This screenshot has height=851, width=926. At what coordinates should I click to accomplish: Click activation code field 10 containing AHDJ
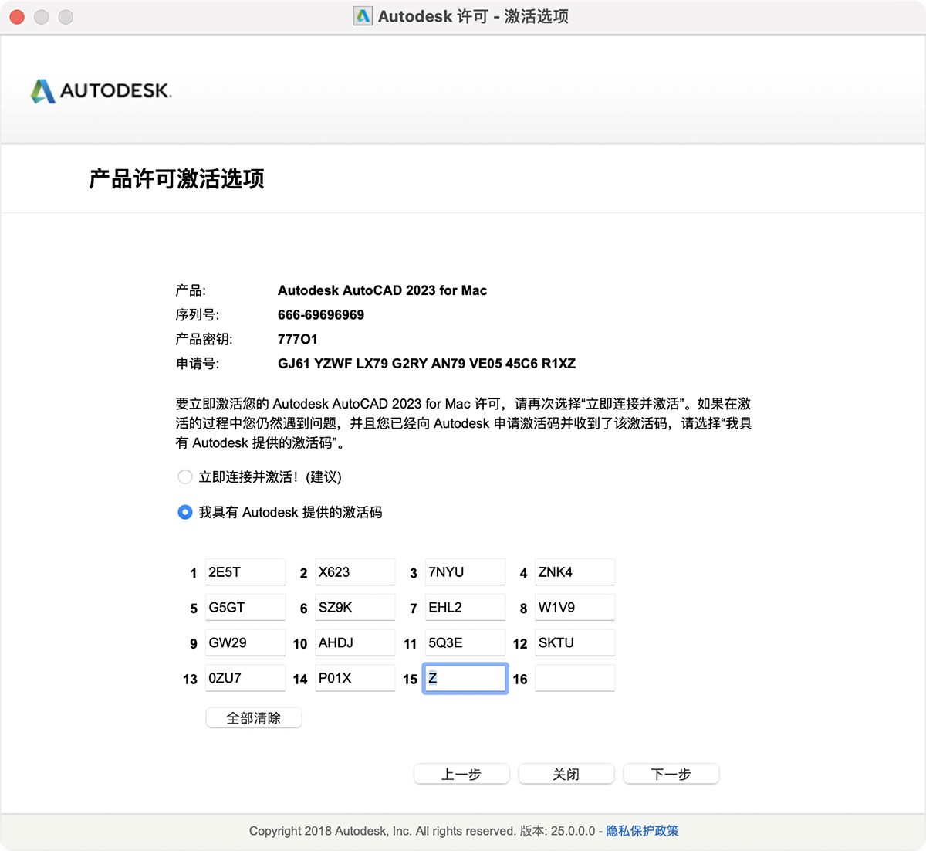click(x=355, y=642)
